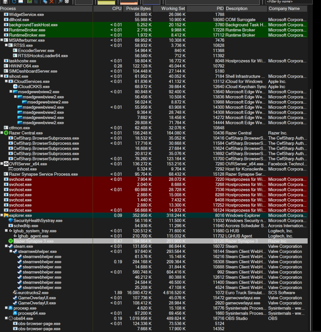Collapse the RTSS.exe tree node
Image resolution: width=321 pixels, height=332 pixels.
(6, 45)
